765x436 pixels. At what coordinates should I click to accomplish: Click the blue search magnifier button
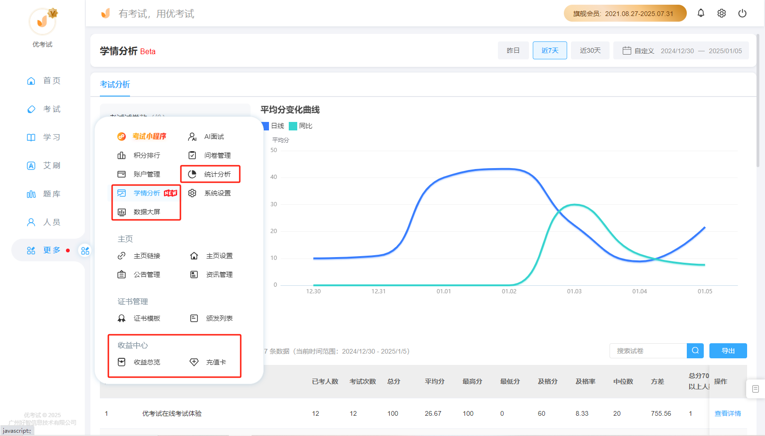pyautogui.click(x=695, y=351)
